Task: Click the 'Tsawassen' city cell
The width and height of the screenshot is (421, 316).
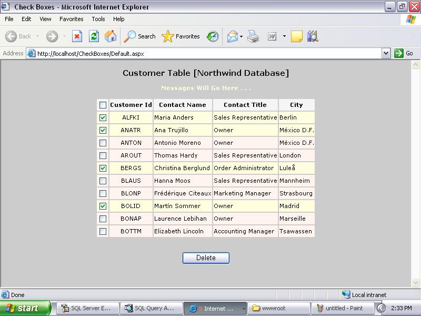Action: click(x=296, y=231)
